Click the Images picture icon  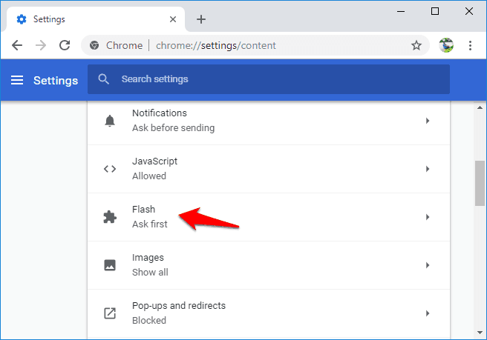click(x=110, y=265)
